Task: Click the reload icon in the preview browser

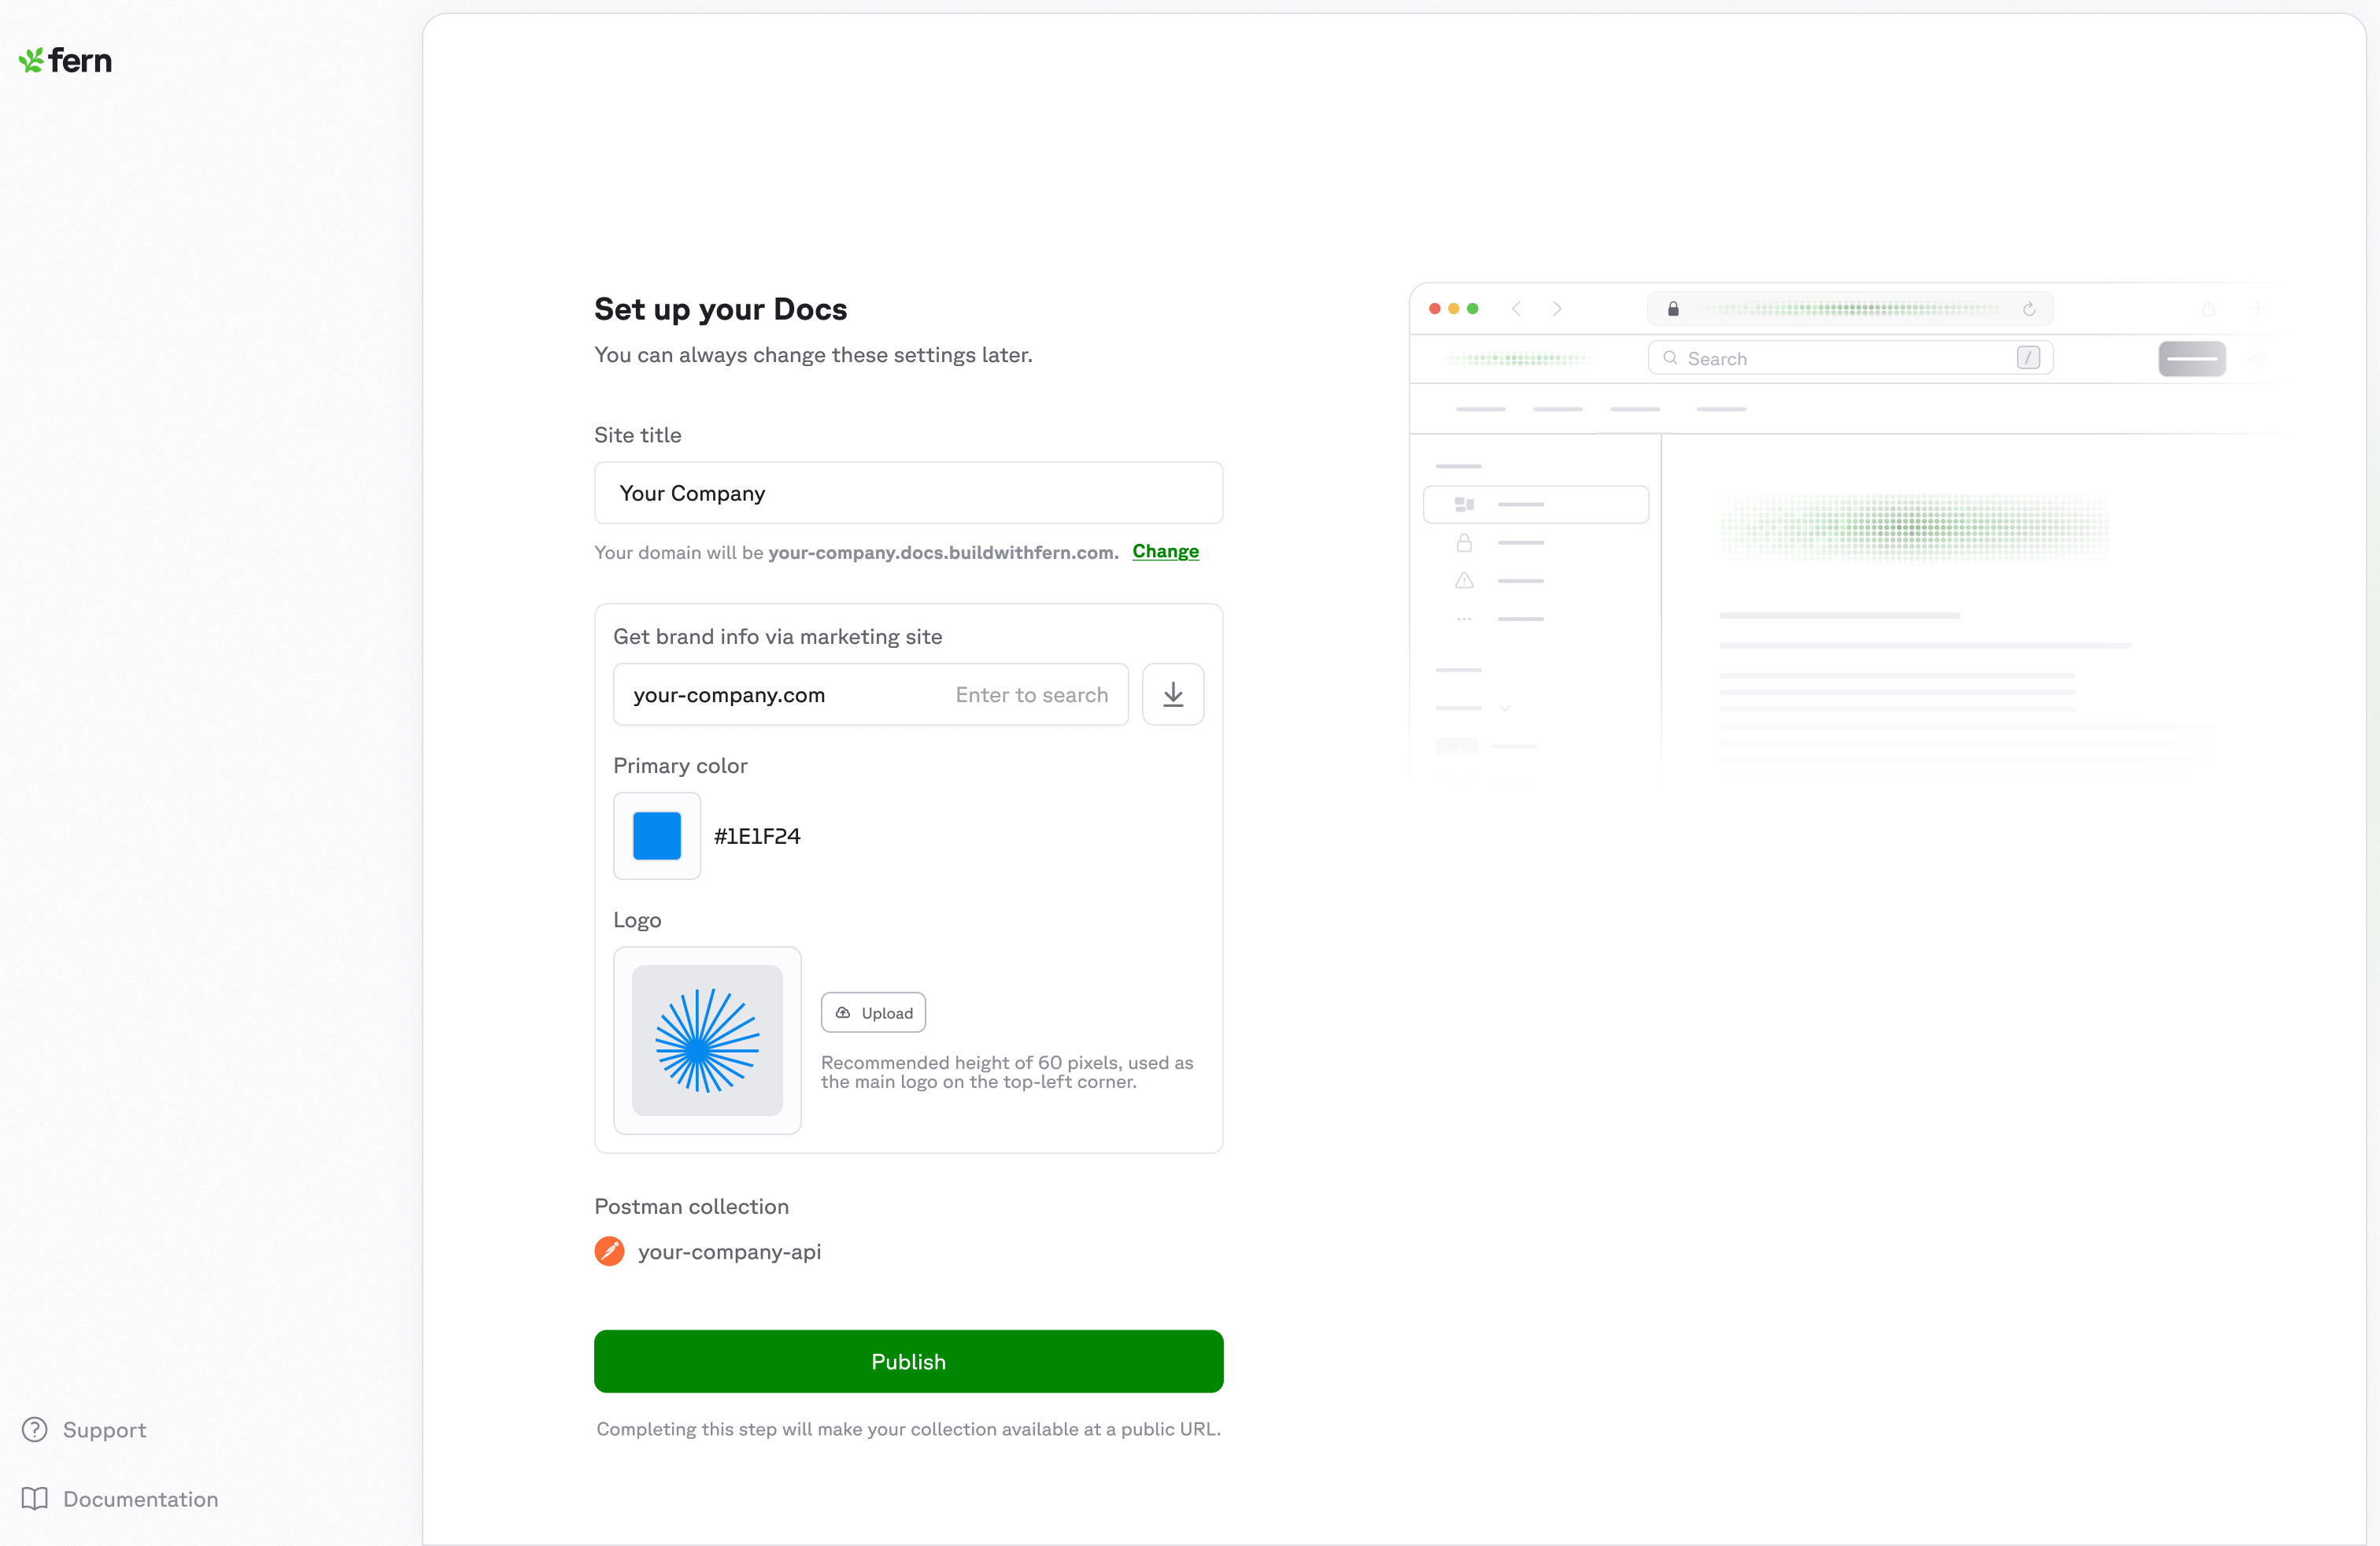Action: pyautogui.click(x=2028, y=309)
